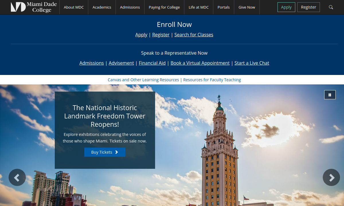Start a Live Chat with representative

pos(252,63)
